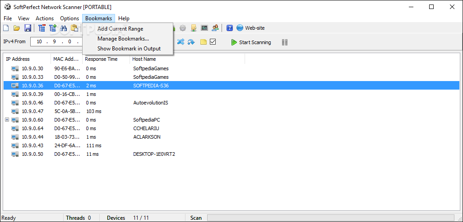Image resolution: width=463 pixels, height=222 pixels.
Task: Click the blue curved arrow icon
Action: (191, 42)
